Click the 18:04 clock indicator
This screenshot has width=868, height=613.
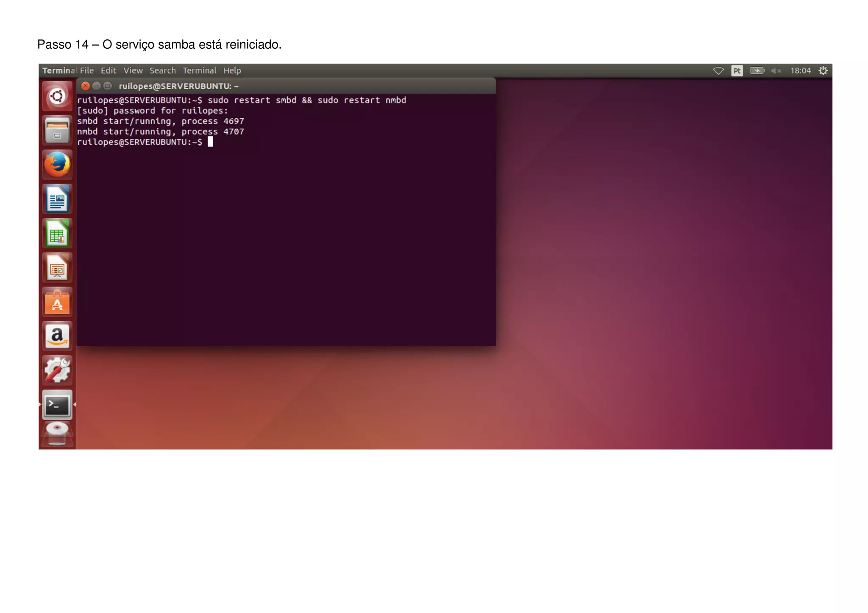coord(800,71)
